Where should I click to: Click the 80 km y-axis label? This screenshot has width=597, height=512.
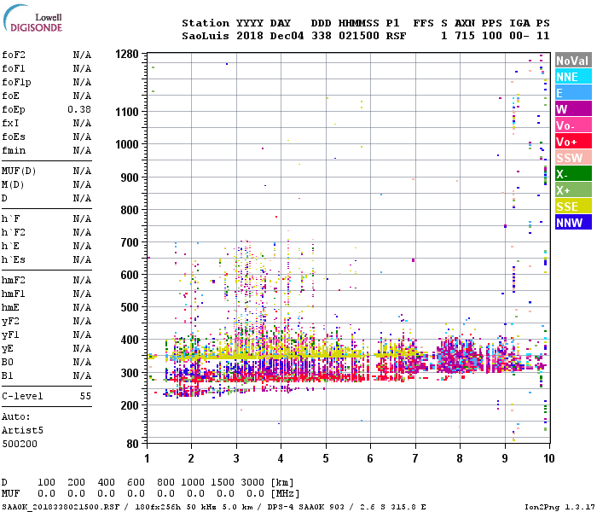point(132,444)
